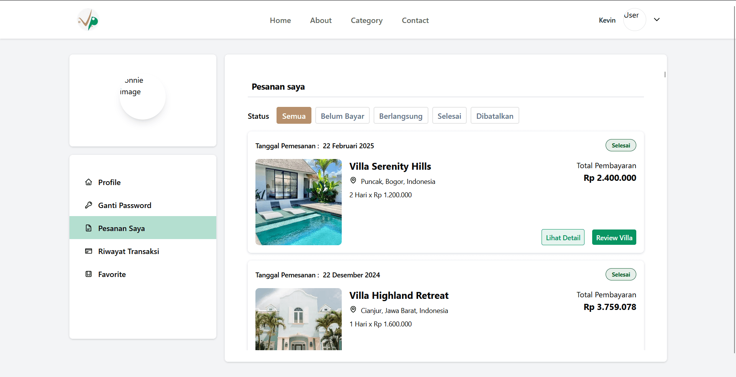Filter orders by Belum Bayar
This screenshot has height=377, width=736.
[x=342, y=115]
